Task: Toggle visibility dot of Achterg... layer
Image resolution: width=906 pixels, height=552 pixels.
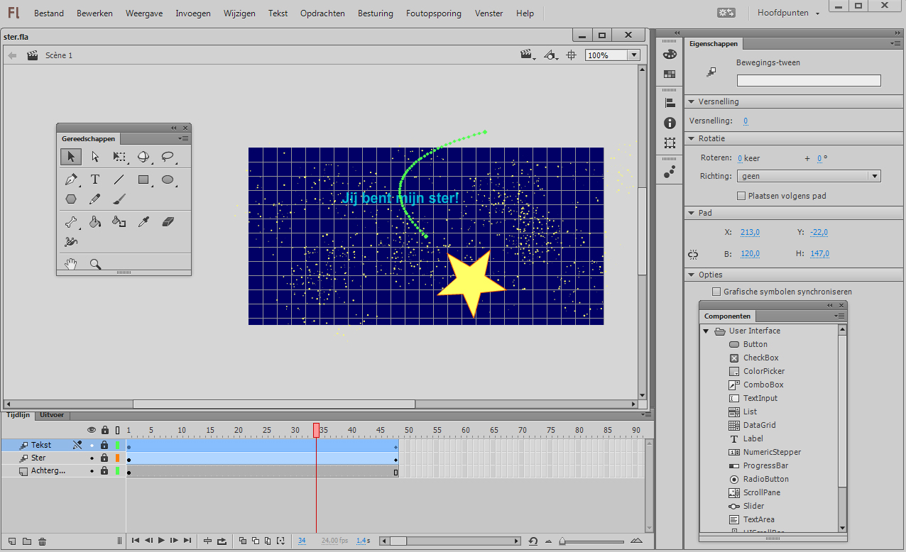Action: [92, 470]
